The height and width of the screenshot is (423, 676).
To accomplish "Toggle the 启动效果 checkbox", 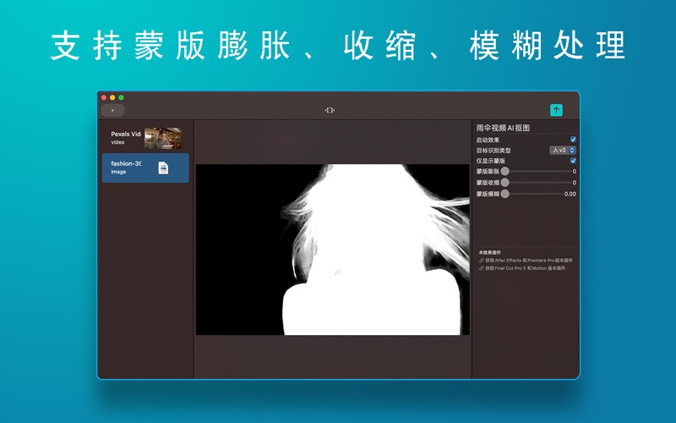I will click(x=573, y=140).
